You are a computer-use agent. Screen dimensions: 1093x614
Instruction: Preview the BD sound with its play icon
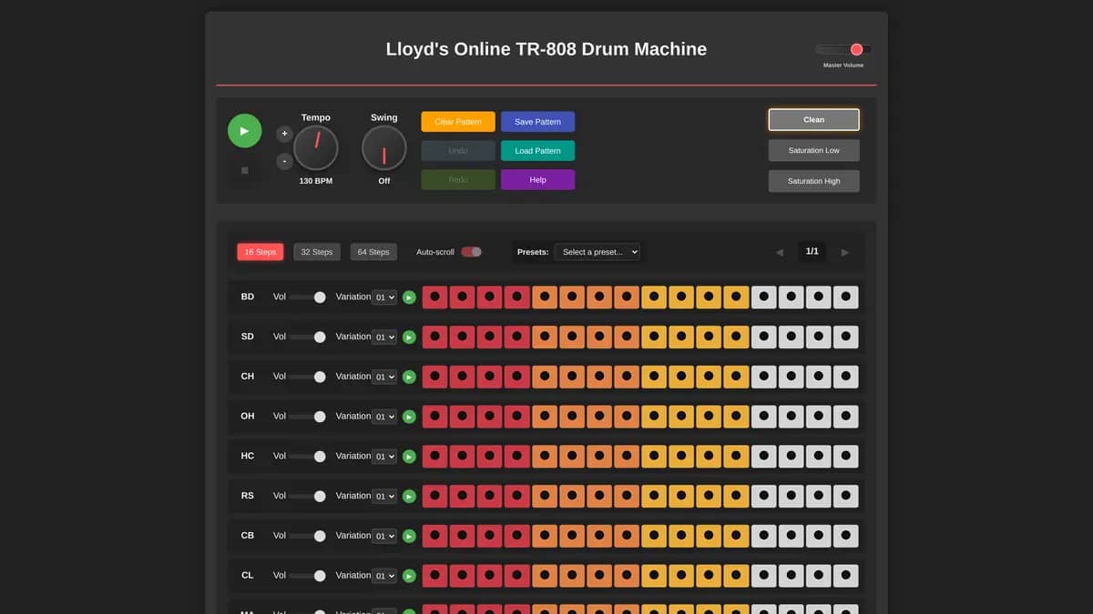pyautogui.click(x=409, y=297)
